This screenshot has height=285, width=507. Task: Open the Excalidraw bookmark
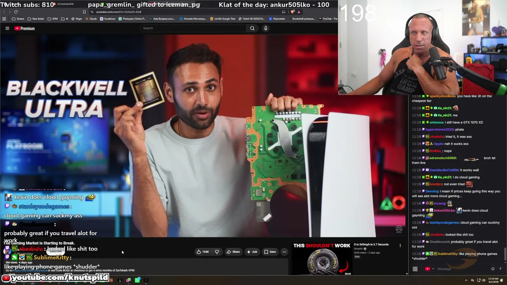pos(108,19)
